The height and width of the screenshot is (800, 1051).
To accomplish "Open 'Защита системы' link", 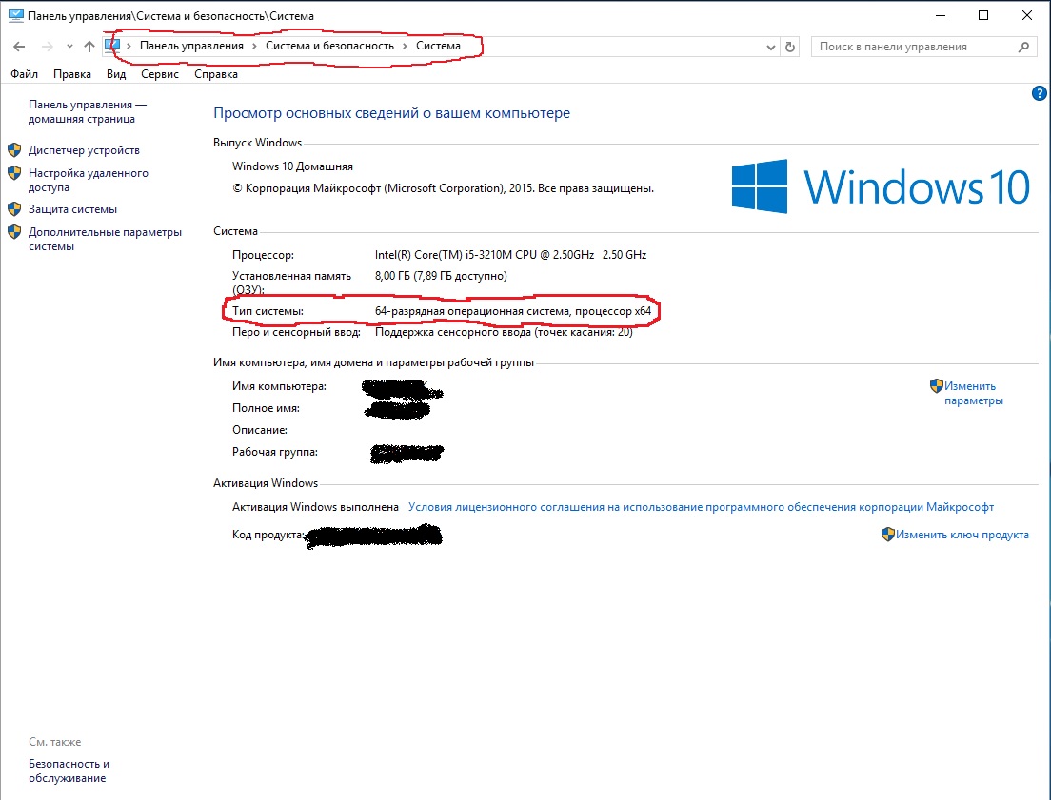I will coord(72,209).
